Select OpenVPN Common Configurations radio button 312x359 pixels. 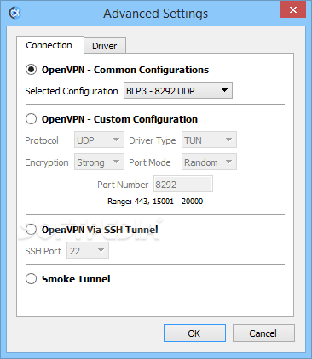pyautogui.click(x=31, y=70)
